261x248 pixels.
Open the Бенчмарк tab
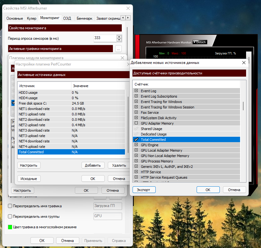(x=84, y=18)
